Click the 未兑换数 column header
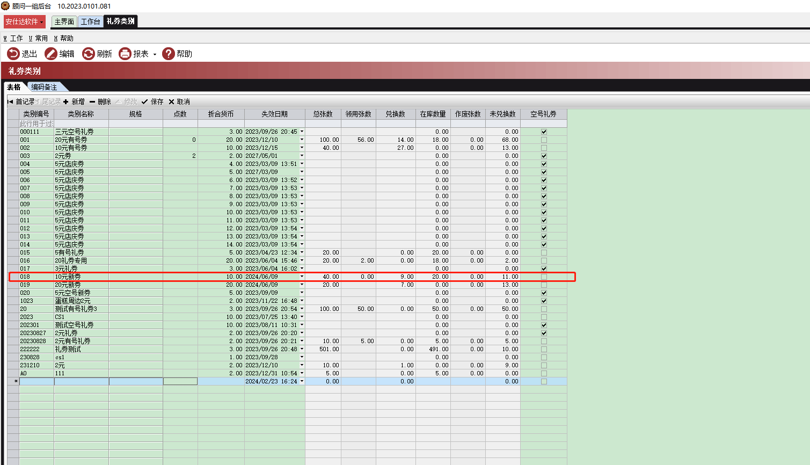This screenshot has height=465, width=810. [x=503, y=114]
